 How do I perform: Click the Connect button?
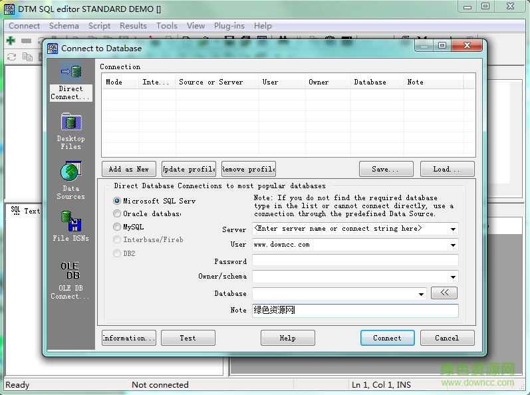coord(388,338)
